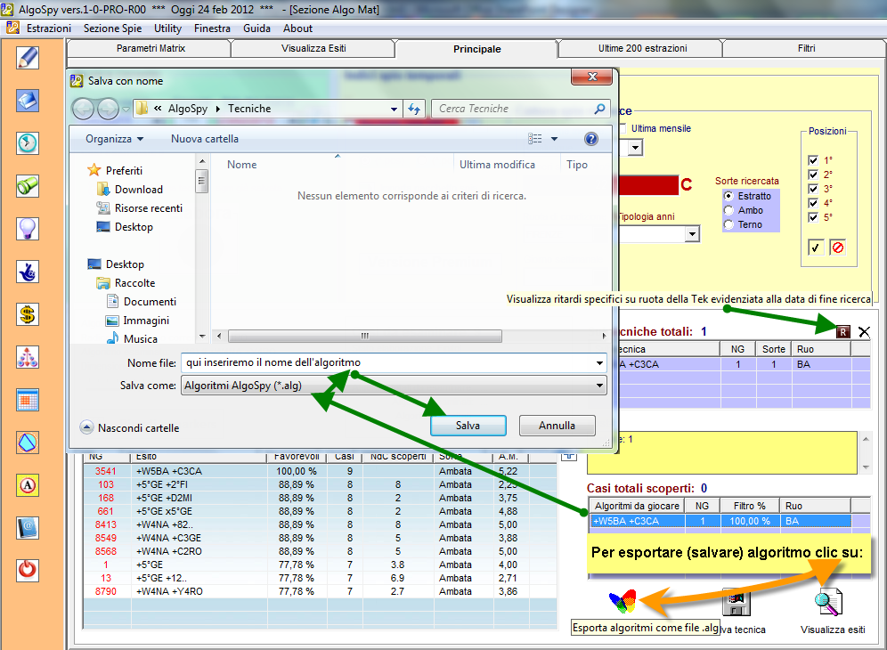The height and width of the screenshot is (650, 887).
Task: Toggle the 1° position checkbox
Action: tap(813, 160)
